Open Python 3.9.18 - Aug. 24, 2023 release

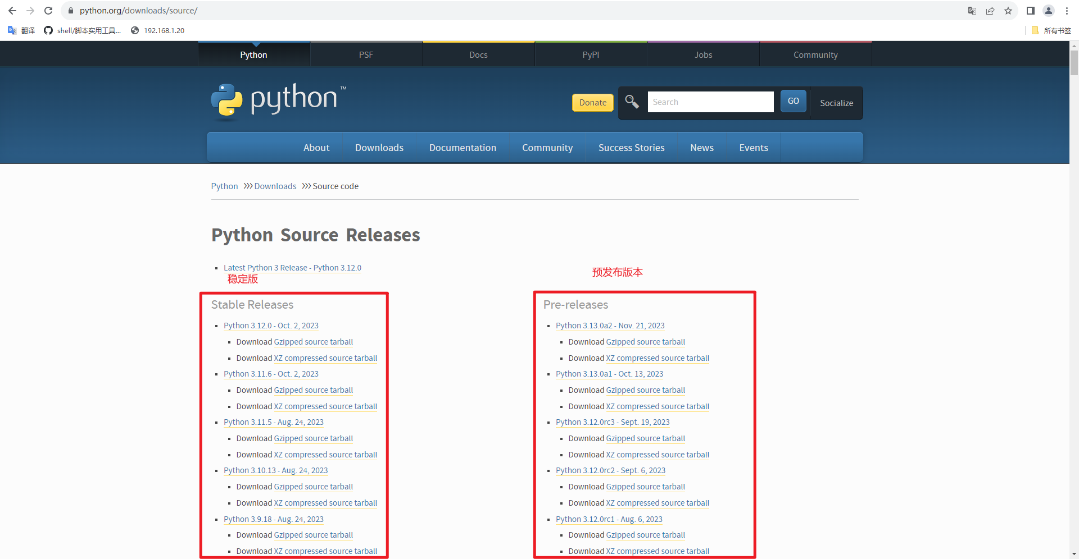click(274, 519)
